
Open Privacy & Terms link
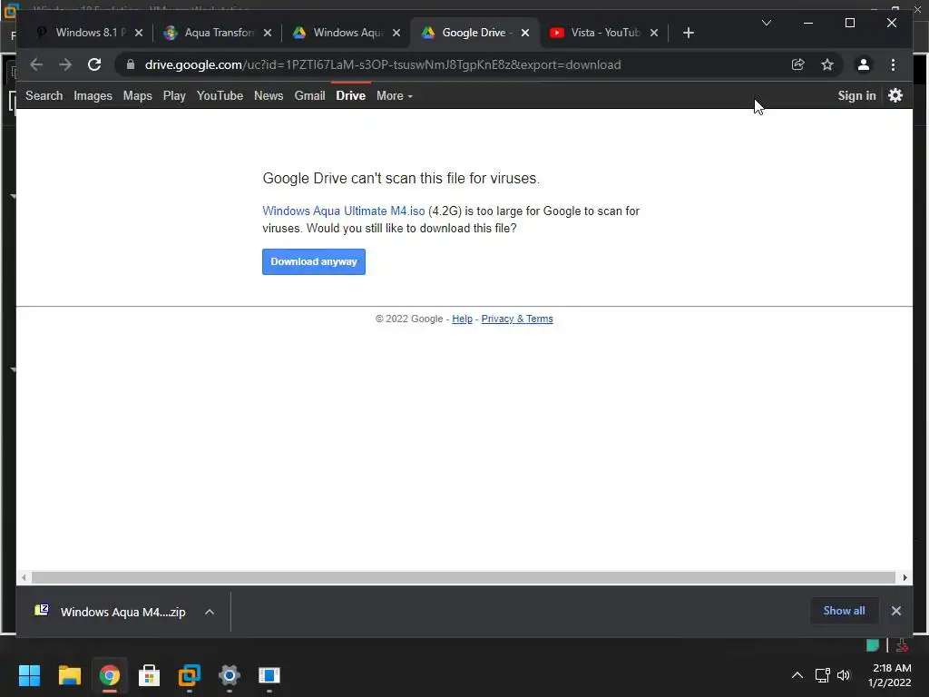(x=516, y=319)
